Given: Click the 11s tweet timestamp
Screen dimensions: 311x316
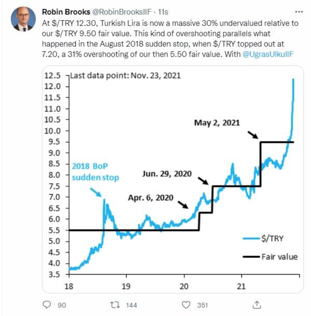Looking at the screenshot, I should (150, 11).
